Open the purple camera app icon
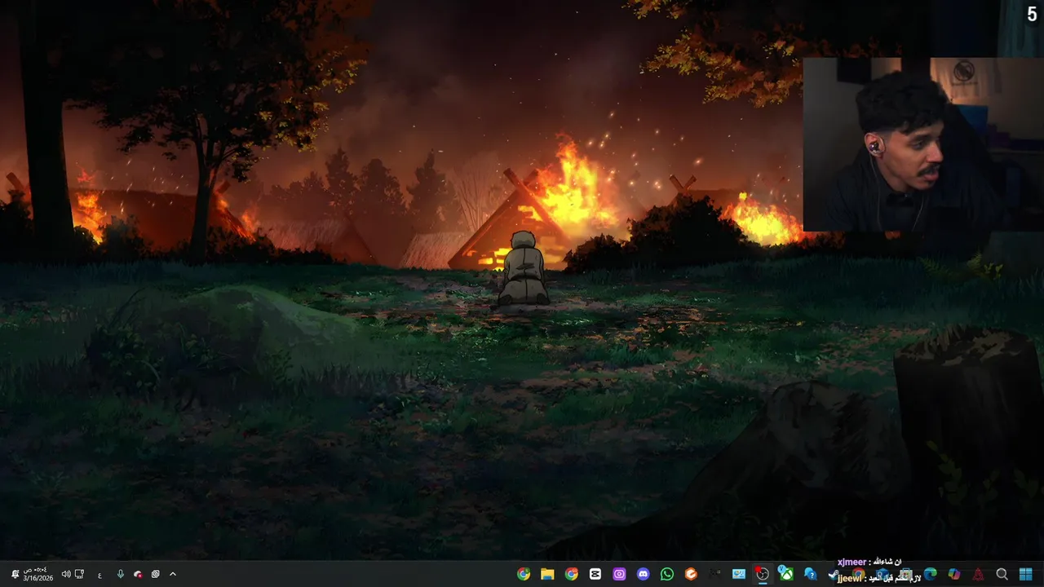The width and height of the screenshot is (1044, 587). (619, 574)
